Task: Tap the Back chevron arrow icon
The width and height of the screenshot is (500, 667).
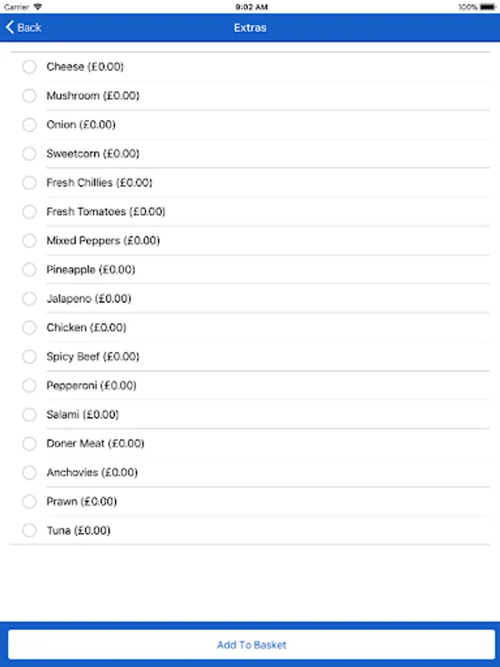Action: click(10, 27)
